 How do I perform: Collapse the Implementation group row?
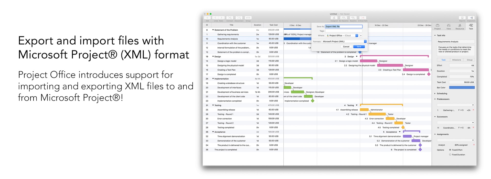213,79
